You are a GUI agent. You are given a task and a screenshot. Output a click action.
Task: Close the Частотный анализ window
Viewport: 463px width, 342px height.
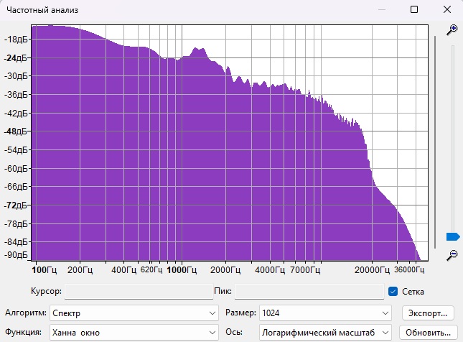coord(447,9)
